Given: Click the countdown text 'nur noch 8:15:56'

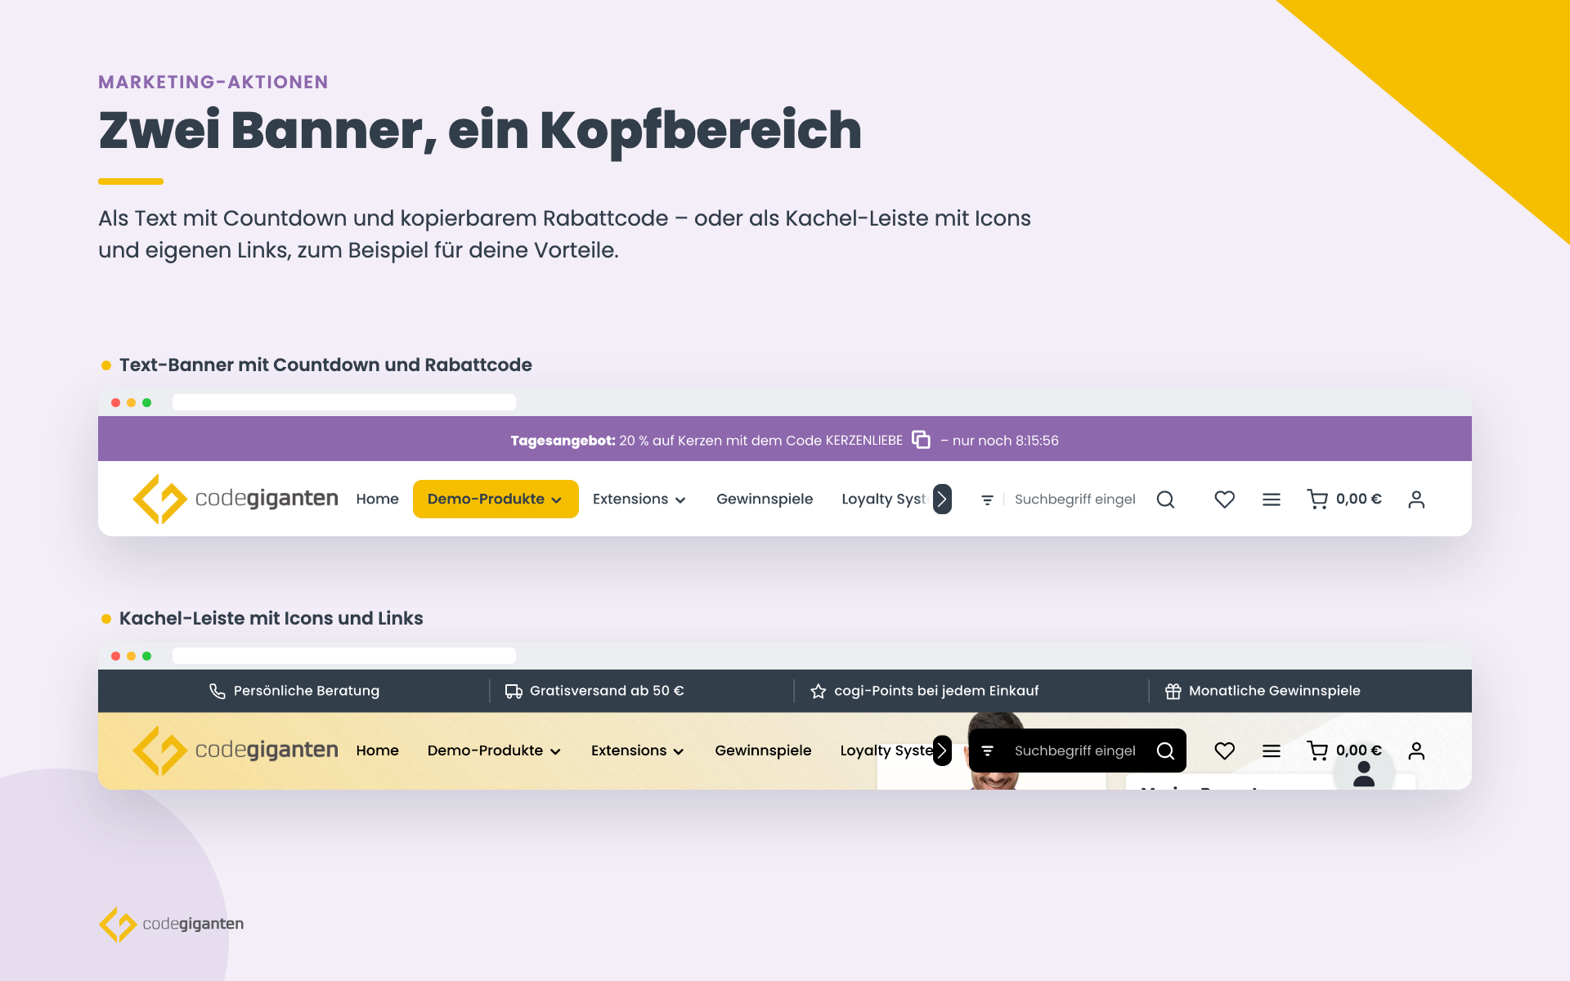Looking at the screenshot, I should click(1006, 441).
